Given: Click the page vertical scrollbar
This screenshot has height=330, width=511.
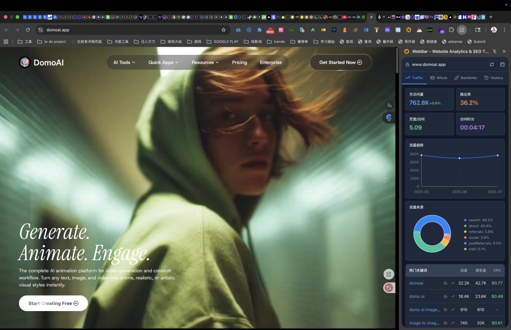Looking at the screenshot, I should tap(396, 61).
